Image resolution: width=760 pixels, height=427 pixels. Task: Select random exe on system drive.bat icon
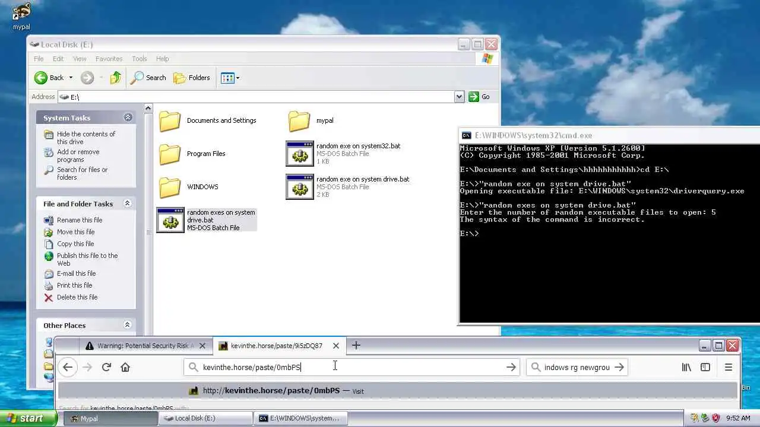point(300,187)
